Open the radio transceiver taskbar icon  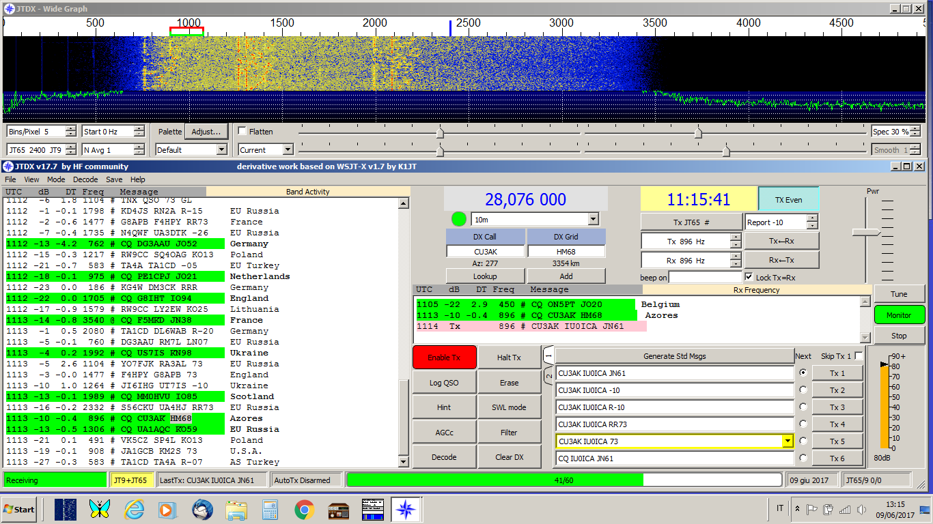339,509
